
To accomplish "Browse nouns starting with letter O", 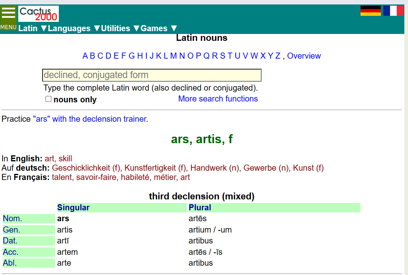I will pos(191,56).
